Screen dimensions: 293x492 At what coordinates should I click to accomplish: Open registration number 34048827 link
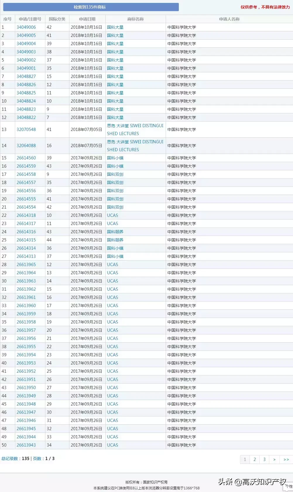point(26,76)
